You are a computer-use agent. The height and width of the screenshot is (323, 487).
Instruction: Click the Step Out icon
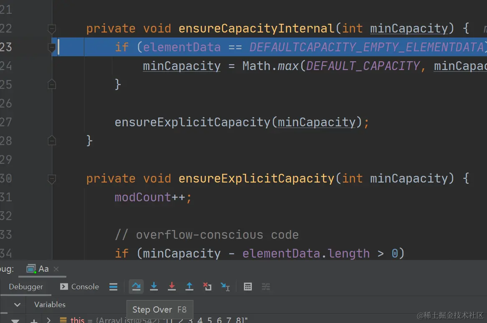[x=190, y=286]
